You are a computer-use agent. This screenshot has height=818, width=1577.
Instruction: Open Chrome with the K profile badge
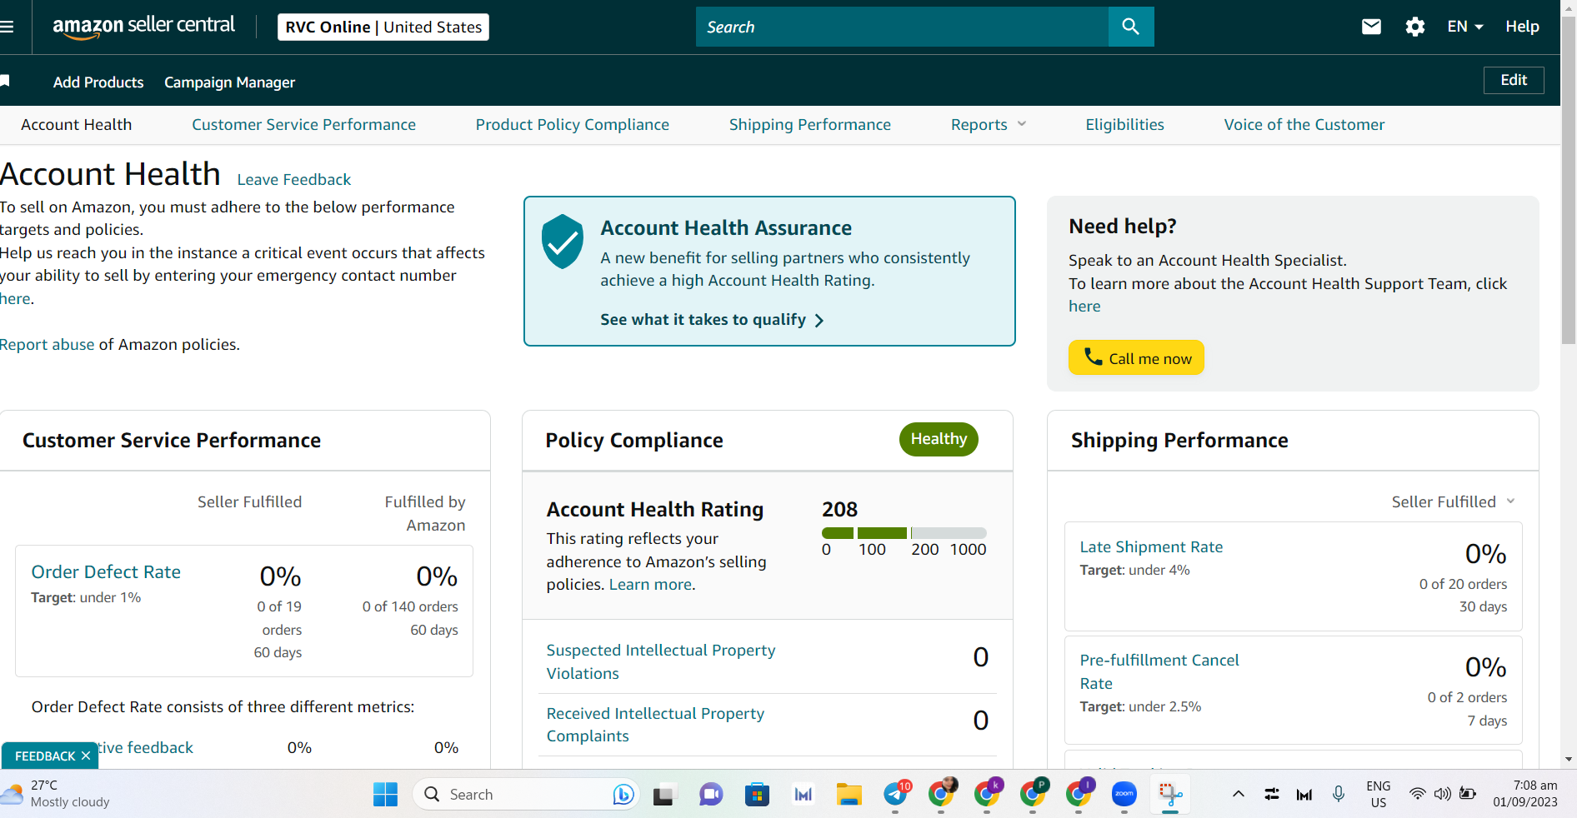coord(988,794)
